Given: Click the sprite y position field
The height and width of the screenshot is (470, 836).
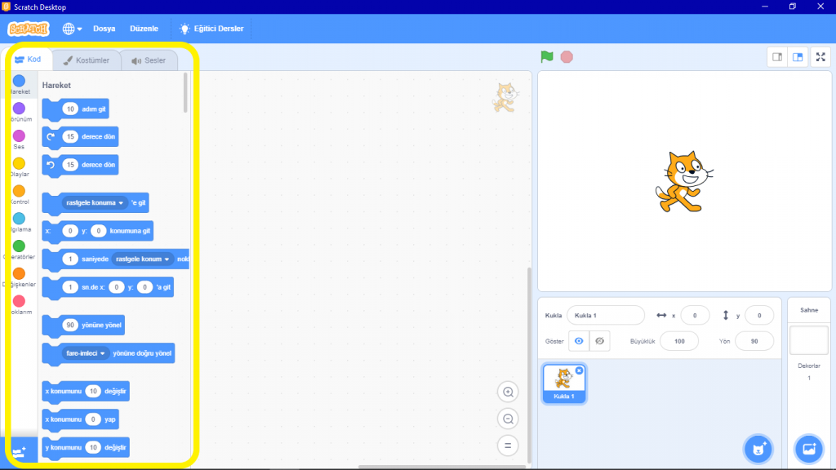Looking at the screenshot, I should [759, 316].
